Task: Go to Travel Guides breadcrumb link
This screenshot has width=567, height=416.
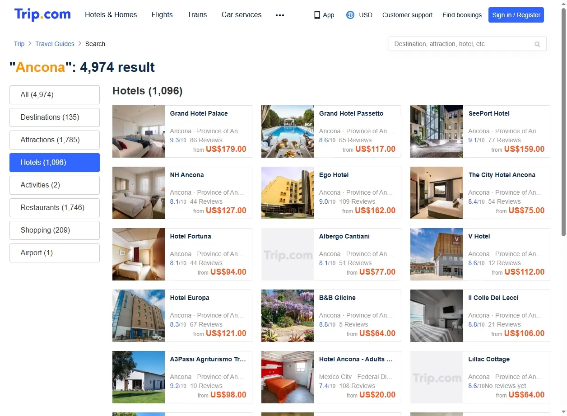Action: coord(55,44)
